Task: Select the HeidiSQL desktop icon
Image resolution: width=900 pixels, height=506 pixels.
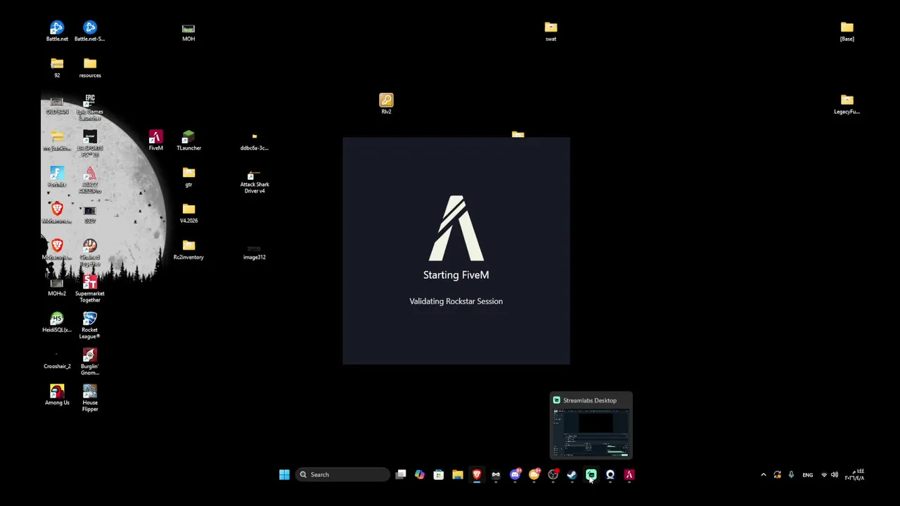Action: point(57,323)
